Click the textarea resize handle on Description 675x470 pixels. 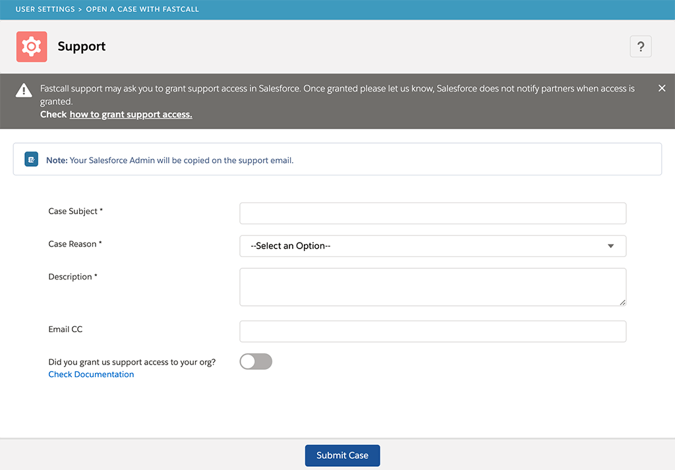coord(622,303)
